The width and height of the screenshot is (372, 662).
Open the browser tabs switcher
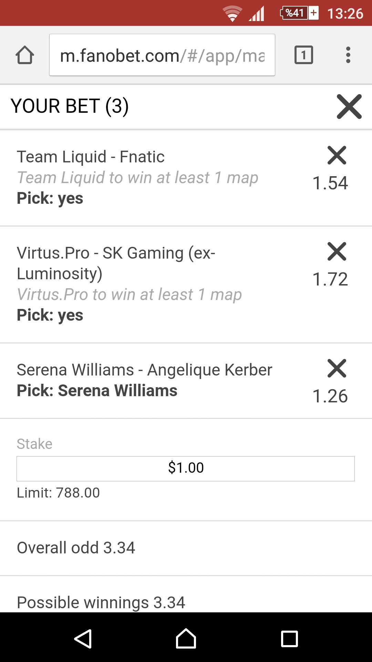(304, 55)
